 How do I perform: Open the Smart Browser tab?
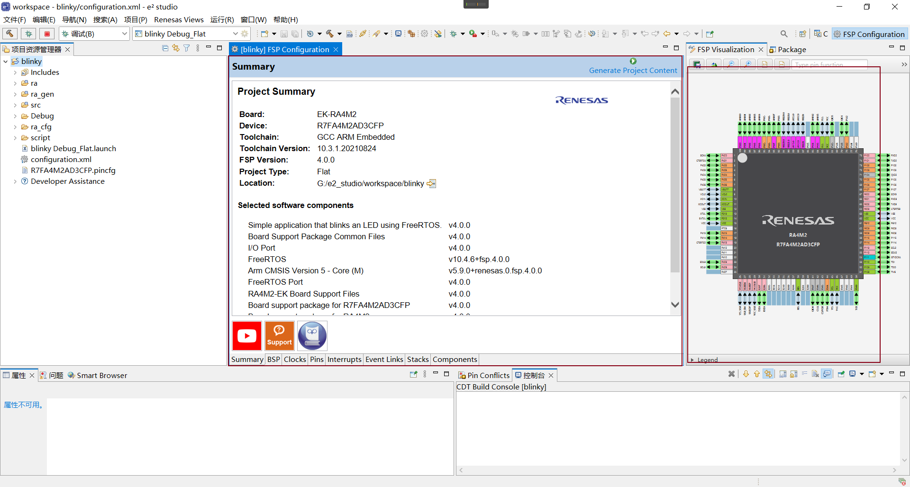pyautogui.click(x=97, y=375)
